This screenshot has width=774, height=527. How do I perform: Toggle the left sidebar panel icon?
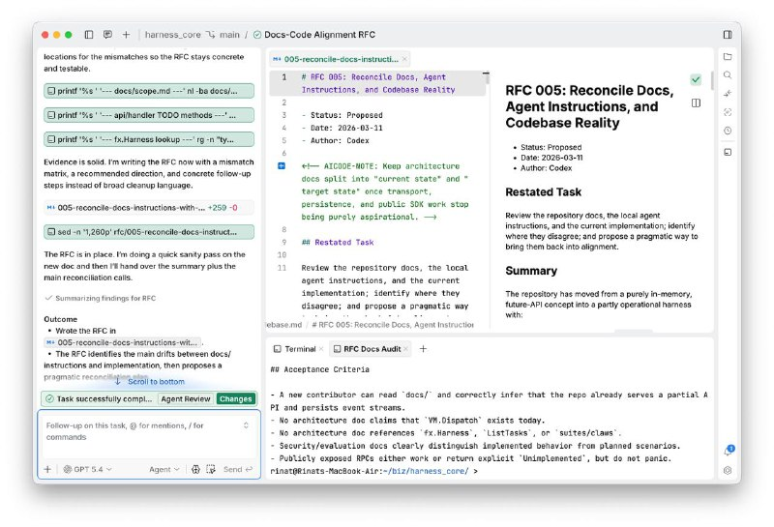(89, 35)
